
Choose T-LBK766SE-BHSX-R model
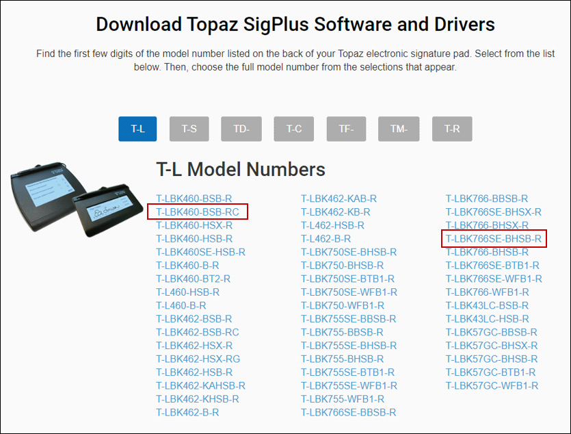coord(494,212)
